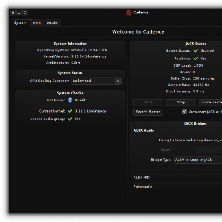Click the JACK Start button
Viewport: 222px width, 222px height.
(148, 102)
